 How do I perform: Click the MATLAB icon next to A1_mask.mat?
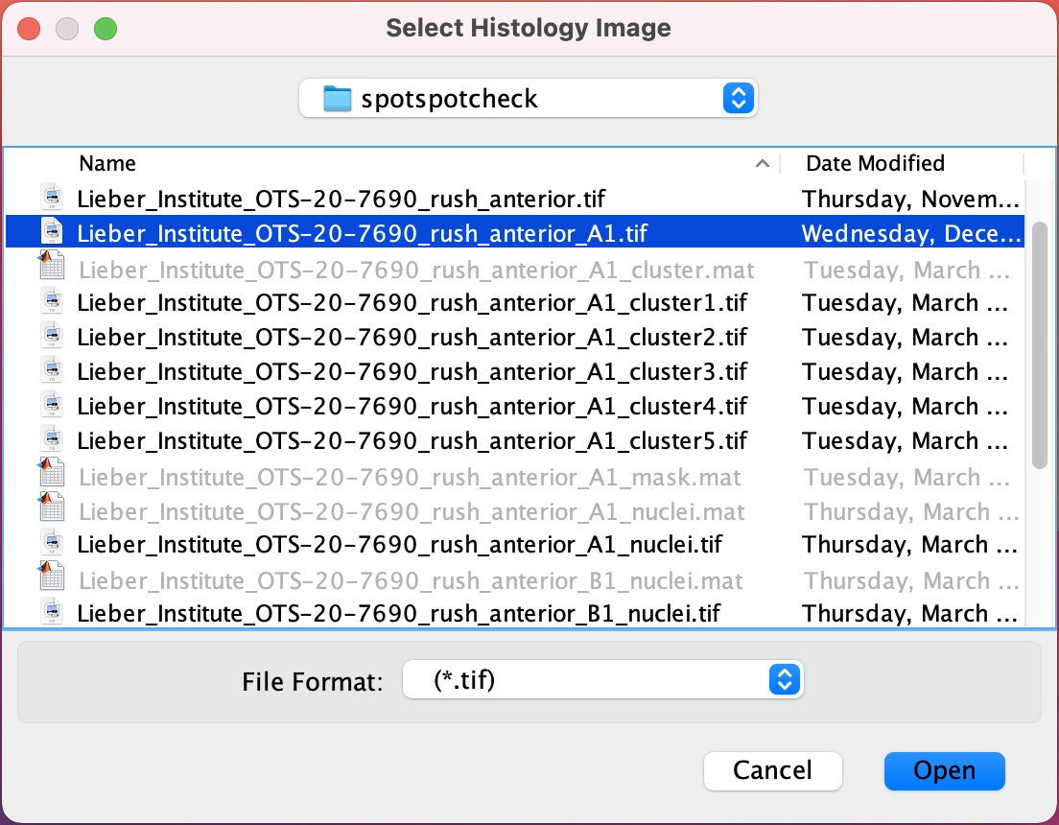tap(51, 474)
